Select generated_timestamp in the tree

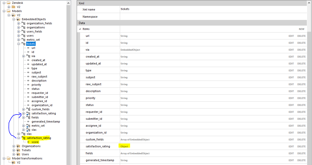pyautogui.click(x=46, y=122)
